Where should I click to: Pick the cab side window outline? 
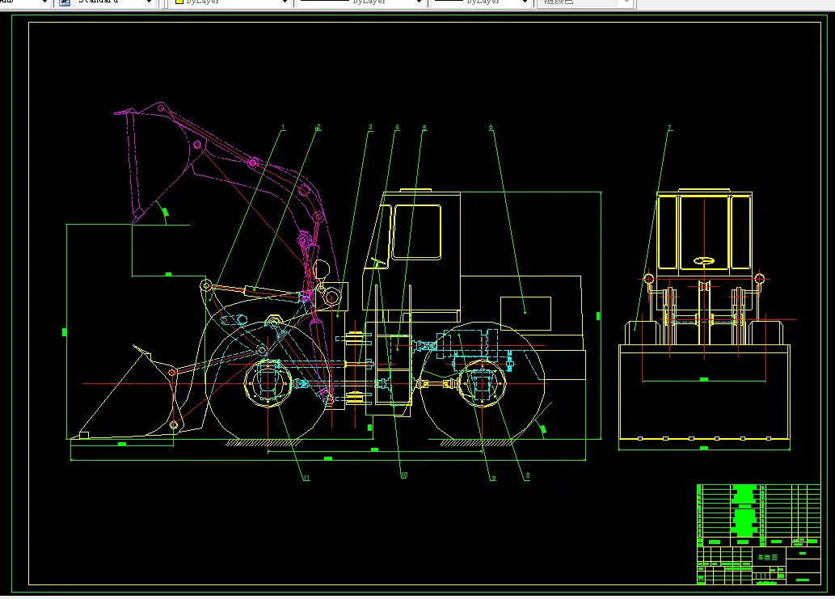click(x=416, y=232)
